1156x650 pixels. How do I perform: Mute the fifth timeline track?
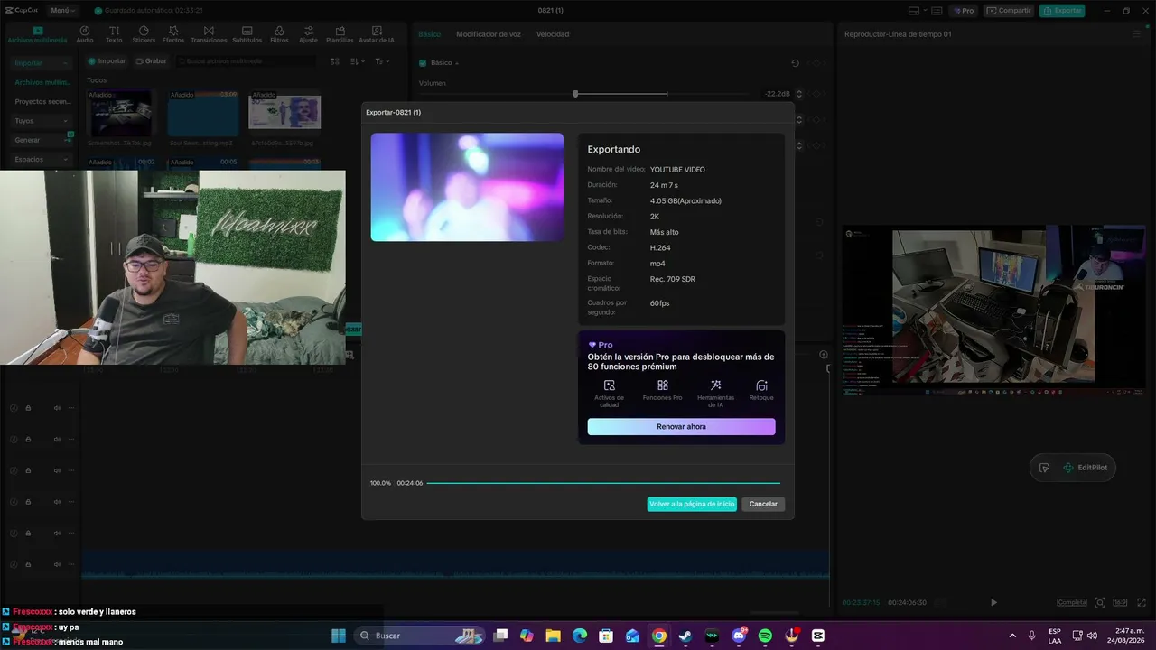point(57,533)
